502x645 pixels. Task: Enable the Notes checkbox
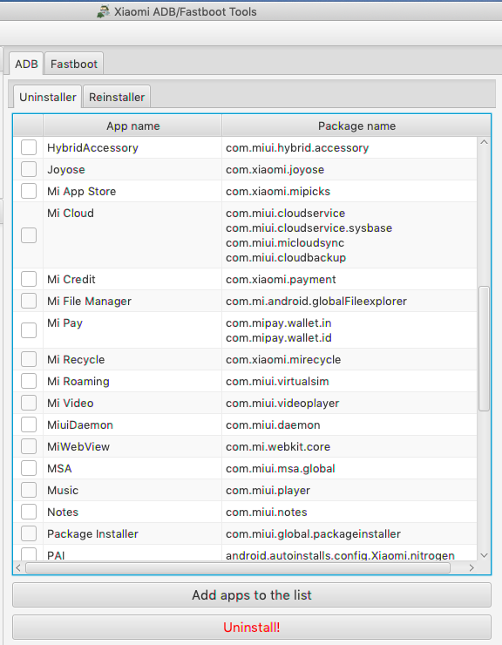(x=29, y=512)
